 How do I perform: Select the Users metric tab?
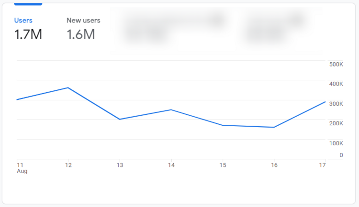[x=23, y=21]
